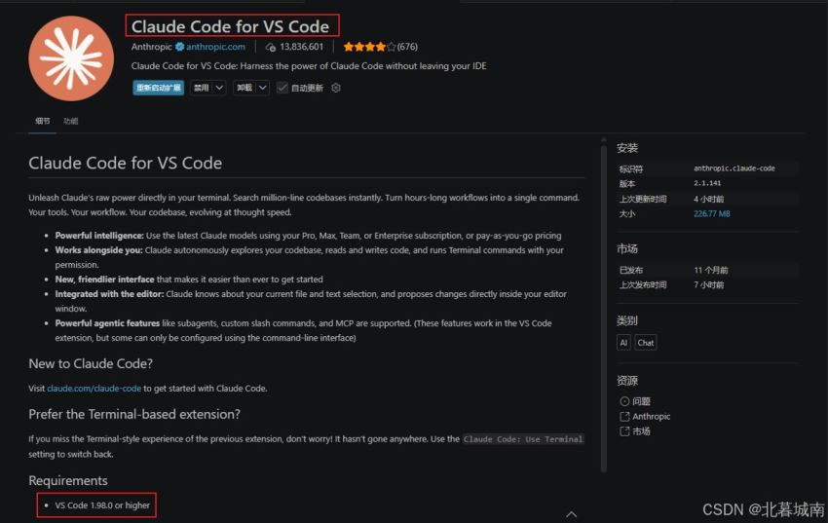
Task: Click the 资源 resources section heading
Action: click(x=627, y=381)
